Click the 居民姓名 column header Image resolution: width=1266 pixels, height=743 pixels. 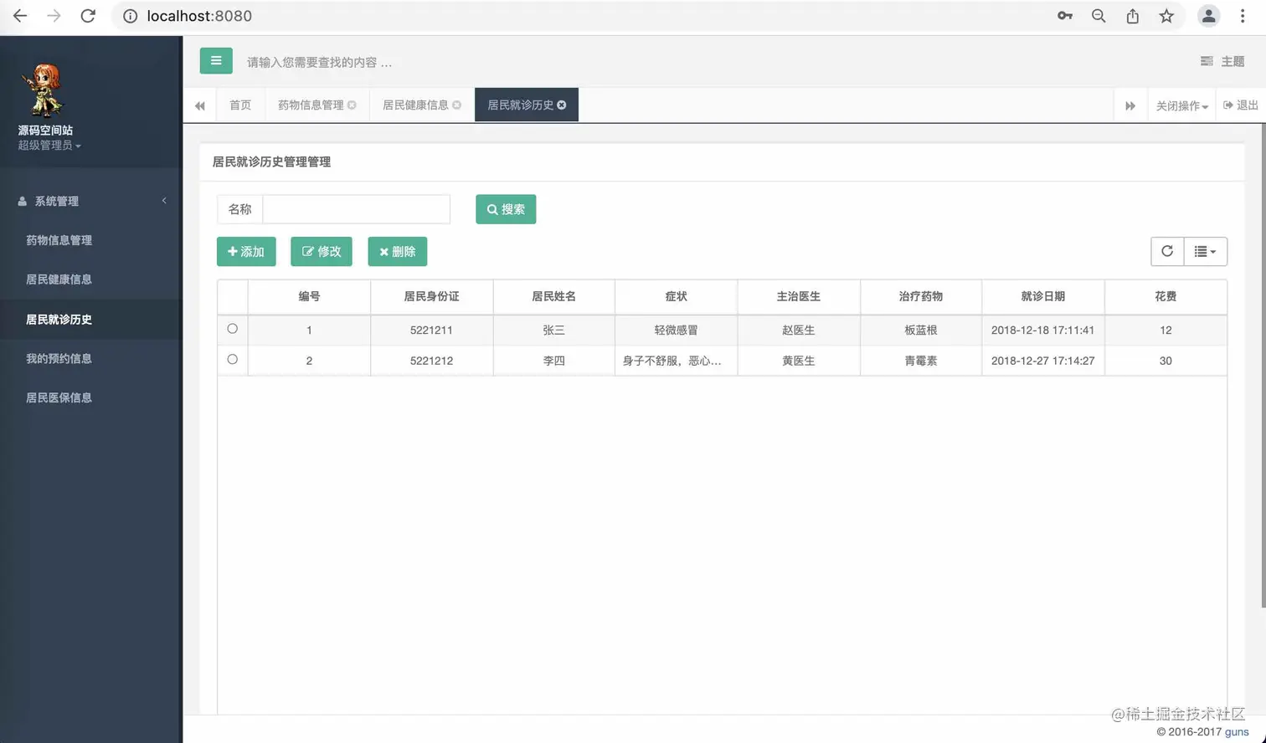pos(553,296)
